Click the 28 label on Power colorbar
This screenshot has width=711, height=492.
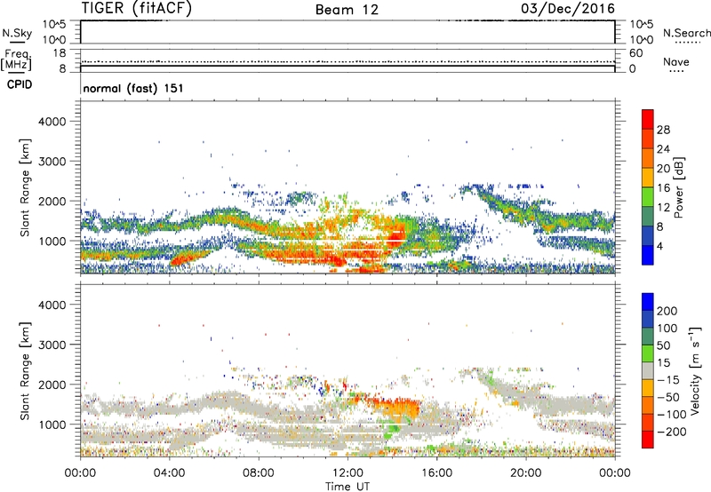[663, 130]
